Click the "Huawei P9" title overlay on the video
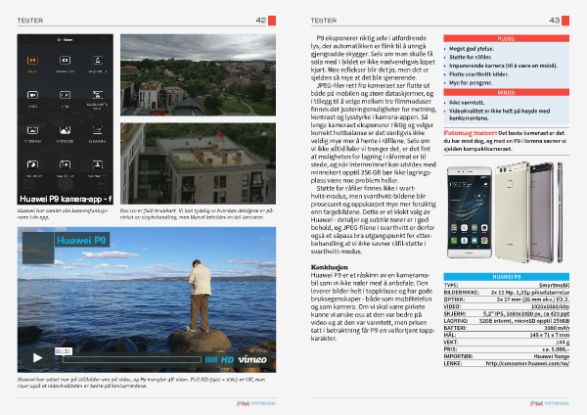The image size is (587, 415). tap(81, 240)
